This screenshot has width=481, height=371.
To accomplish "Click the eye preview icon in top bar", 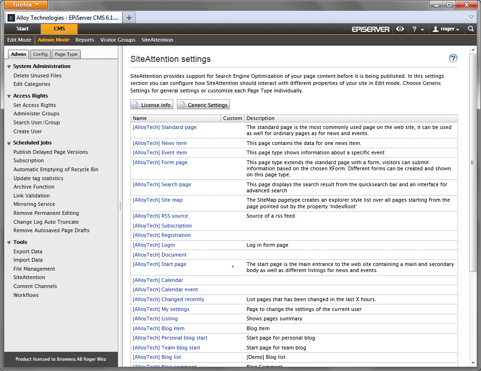I will coord(400,29).
